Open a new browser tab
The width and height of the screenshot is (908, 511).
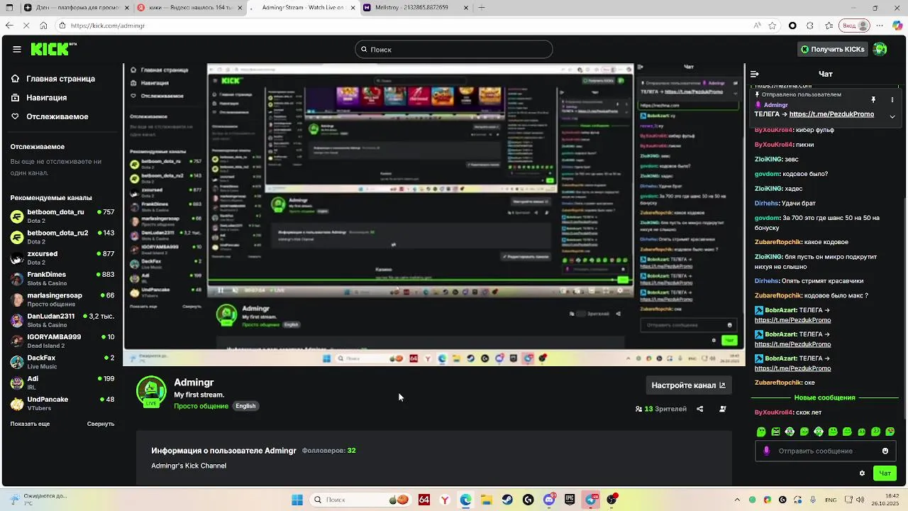[482, 8]
